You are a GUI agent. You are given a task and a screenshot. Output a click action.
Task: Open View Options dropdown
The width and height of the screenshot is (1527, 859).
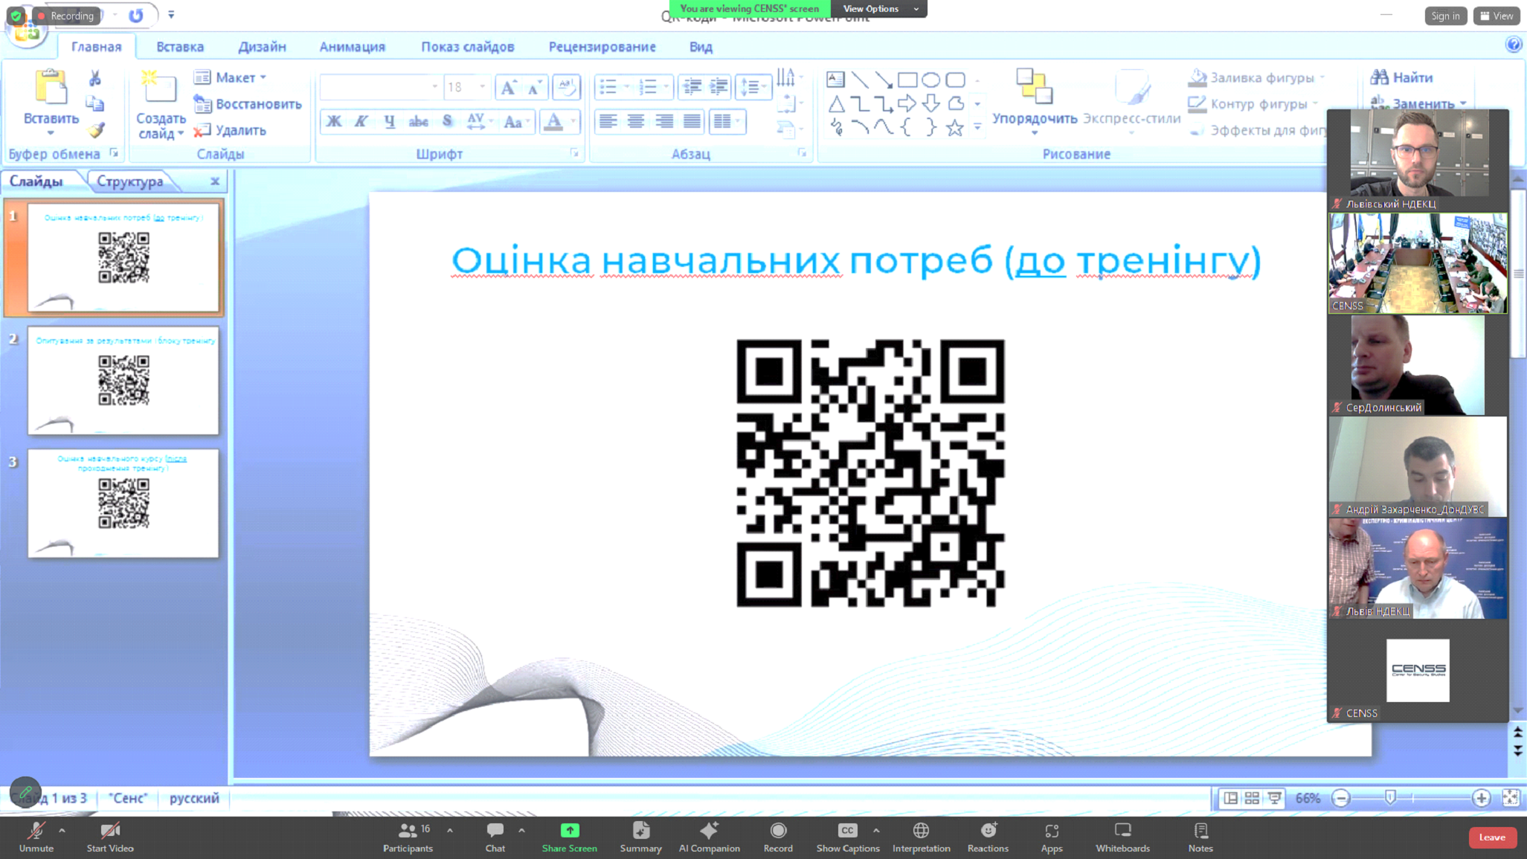click(878, 9)
